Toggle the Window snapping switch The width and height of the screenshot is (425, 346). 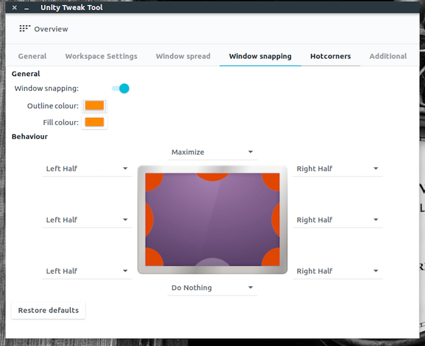pos(121,88)
